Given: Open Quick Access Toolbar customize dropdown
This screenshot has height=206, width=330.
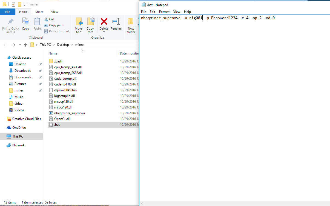Looking at the screenshot, I should 24,5.
